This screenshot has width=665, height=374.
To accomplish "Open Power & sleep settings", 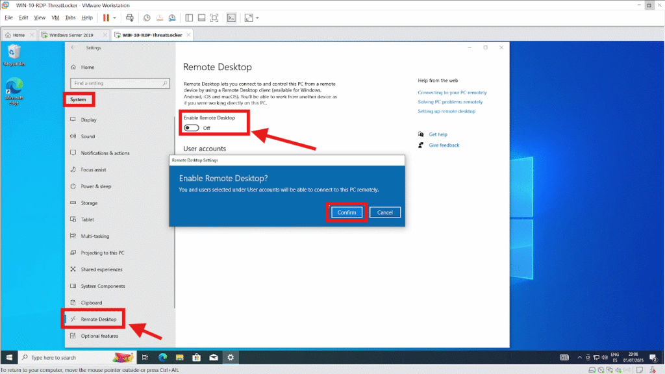I will (96, 186).
